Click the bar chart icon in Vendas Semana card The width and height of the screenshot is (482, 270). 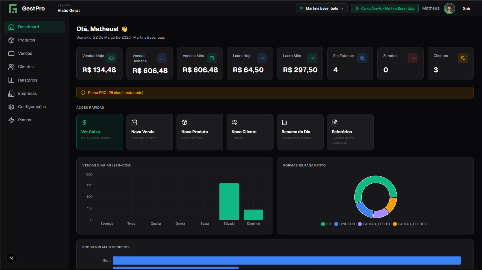[x=162, y=58]
